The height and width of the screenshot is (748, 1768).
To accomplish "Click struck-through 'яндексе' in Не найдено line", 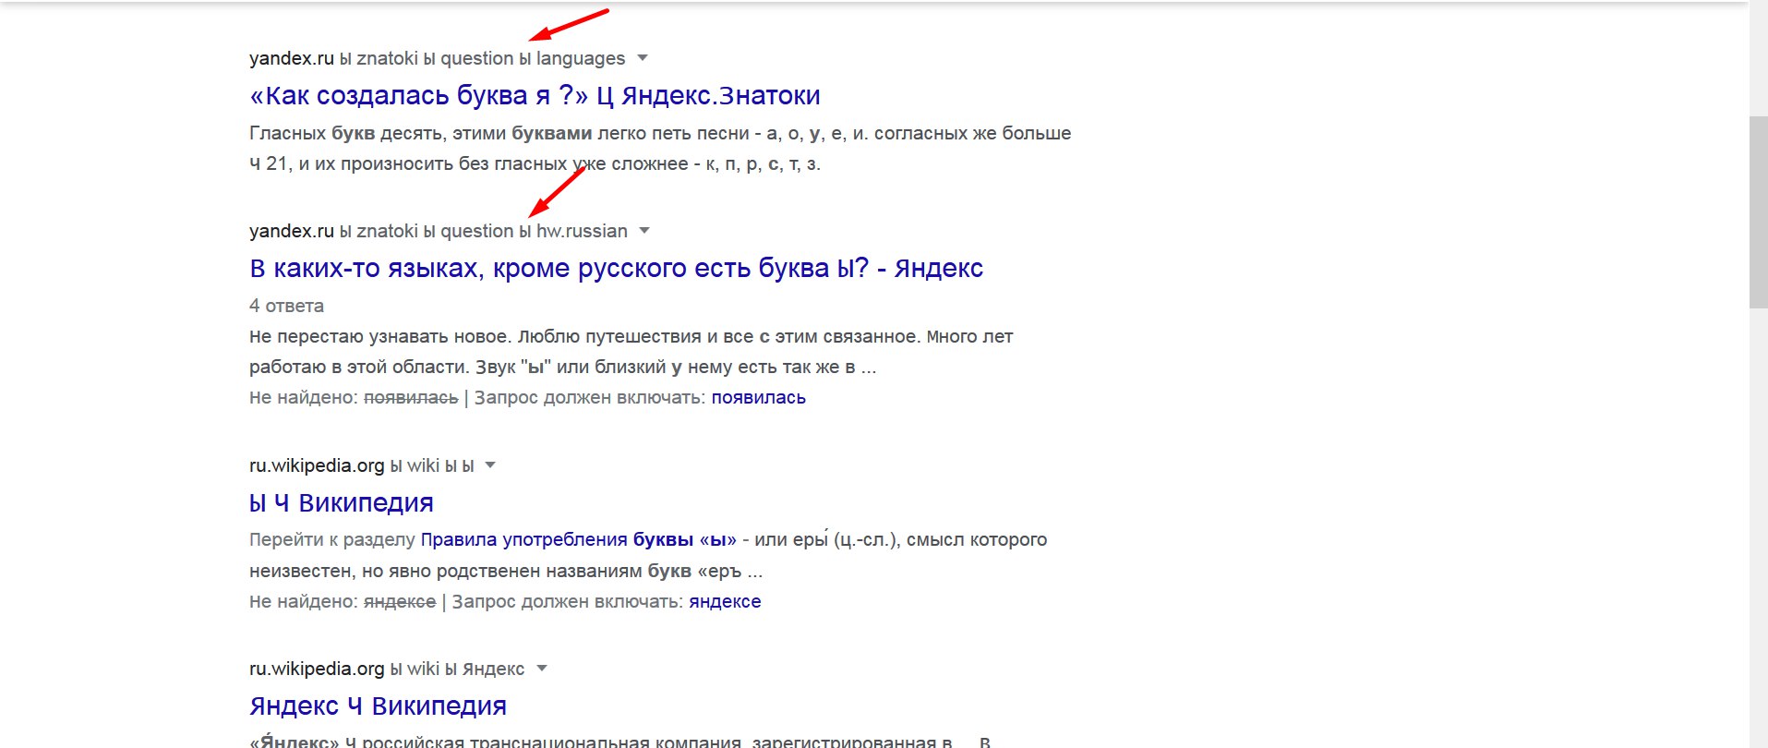I will (400, 602).
